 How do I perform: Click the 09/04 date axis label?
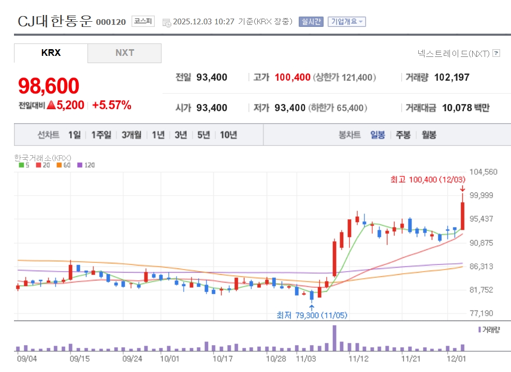pos(27,359)
